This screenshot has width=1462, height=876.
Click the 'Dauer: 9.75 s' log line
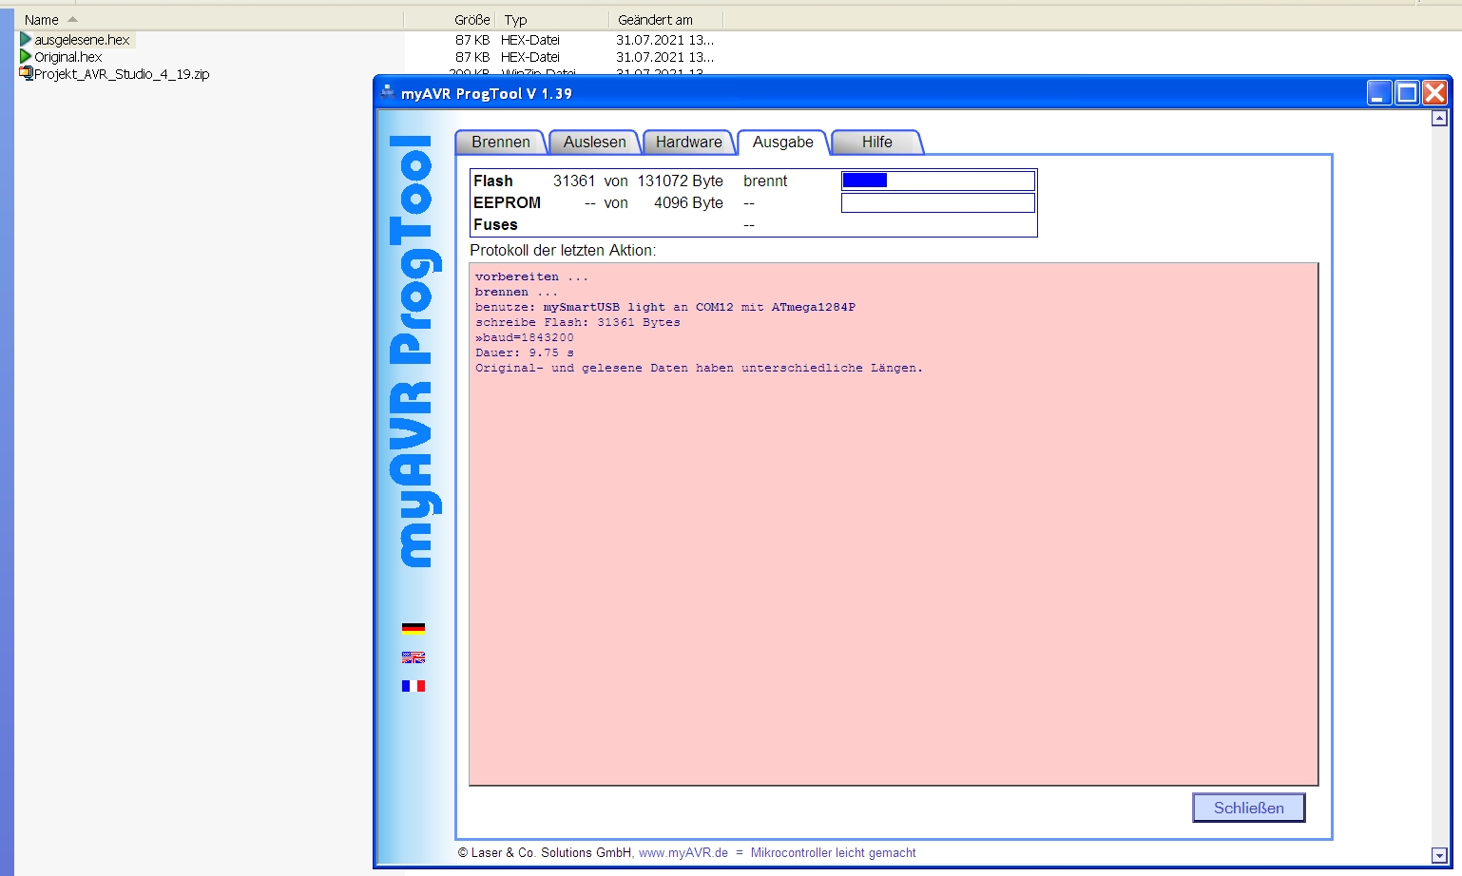[x=525, y=352]
